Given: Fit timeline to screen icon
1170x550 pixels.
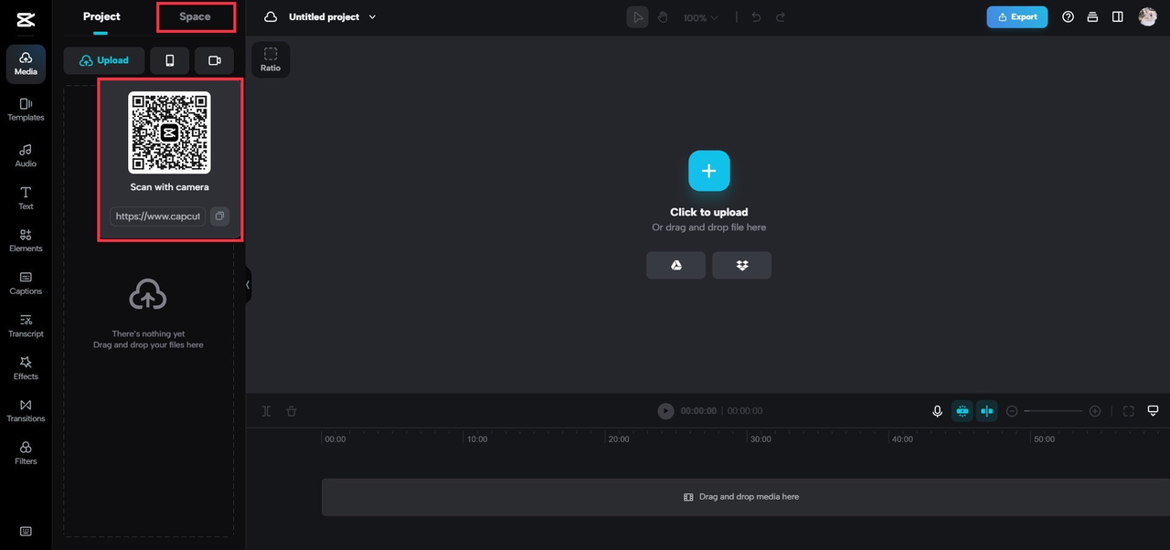Looking at the screenshot, I should [1129, 411].
